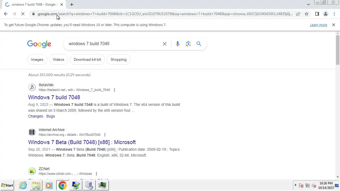Search by image camera icon
Viewport: 340px width, 191px height.
(188, 44)
